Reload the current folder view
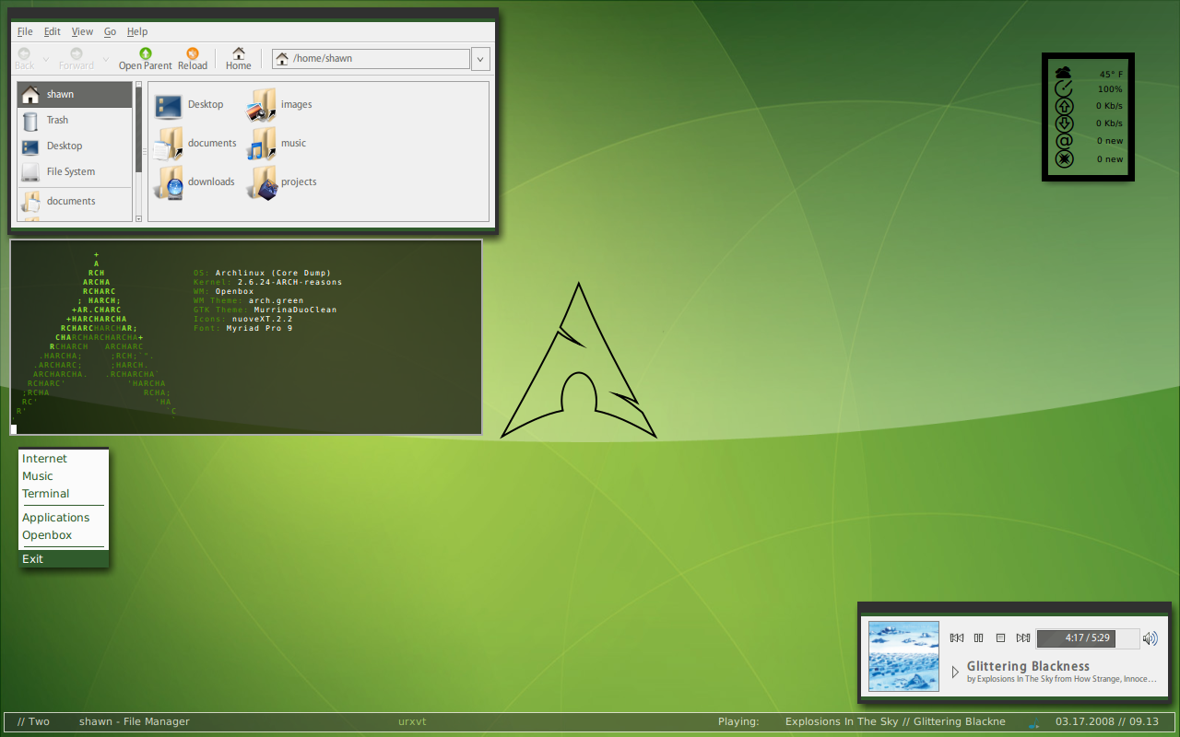Image resolution: width=1180 pixels, height=737 pixels. point(193,59)
